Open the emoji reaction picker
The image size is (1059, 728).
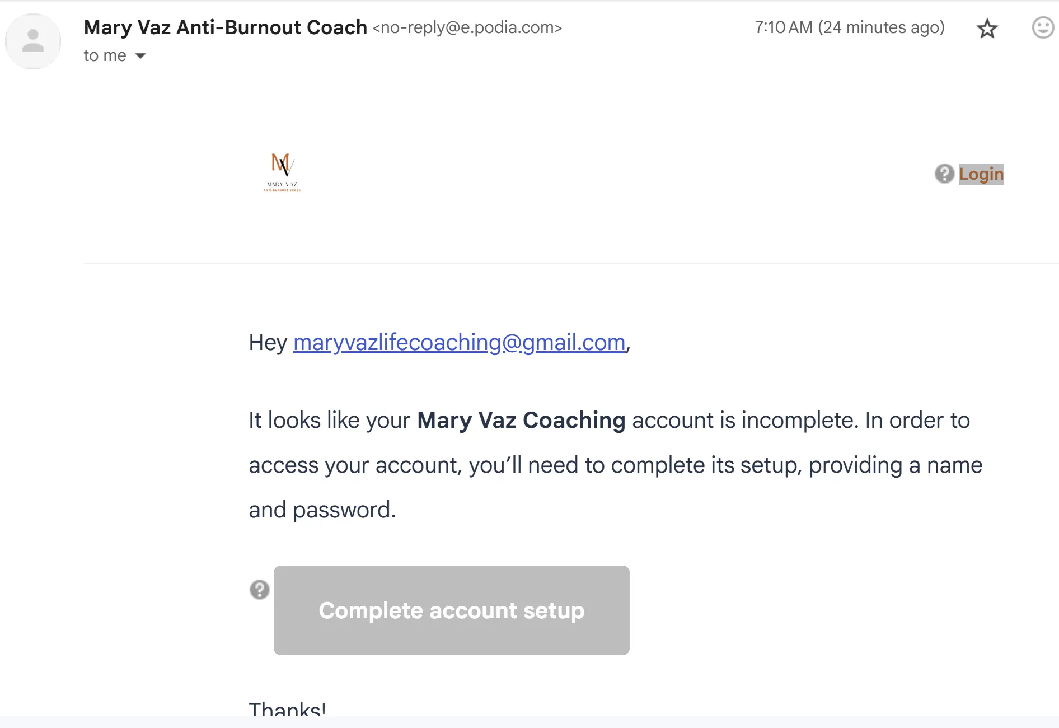(x=1042, y=27)
